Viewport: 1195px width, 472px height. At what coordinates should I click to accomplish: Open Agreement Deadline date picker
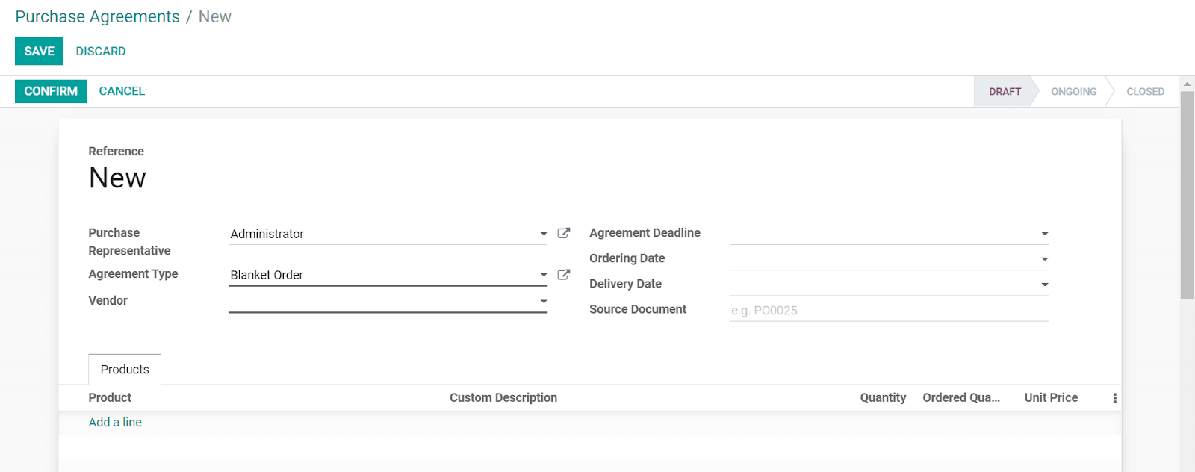(1045, 234)
